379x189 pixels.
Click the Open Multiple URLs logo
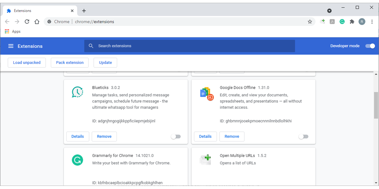coord(205,159)
